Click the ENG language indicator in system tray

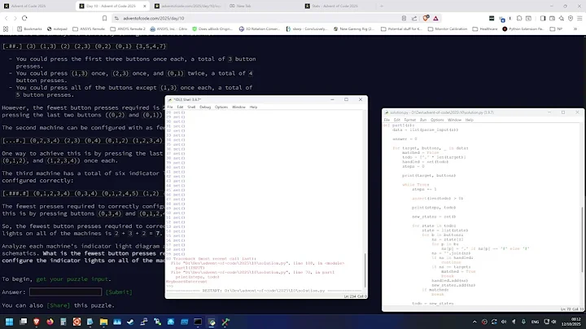(x=536, y=322)
